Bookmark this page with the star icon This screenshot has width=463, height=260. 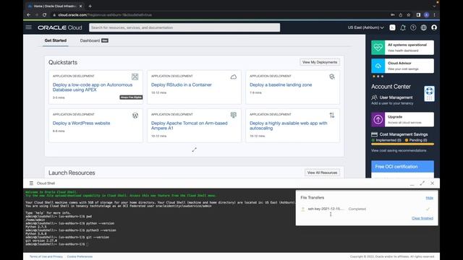409,14
